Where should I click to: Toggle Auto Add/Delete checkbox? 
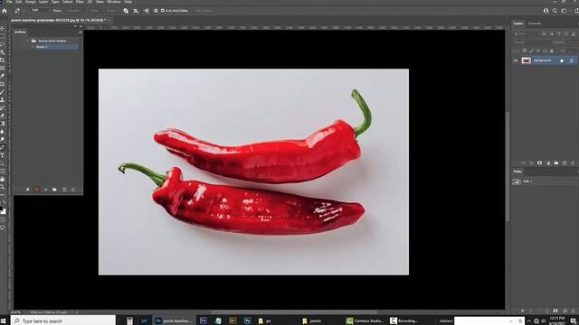(x=163, y=11)
